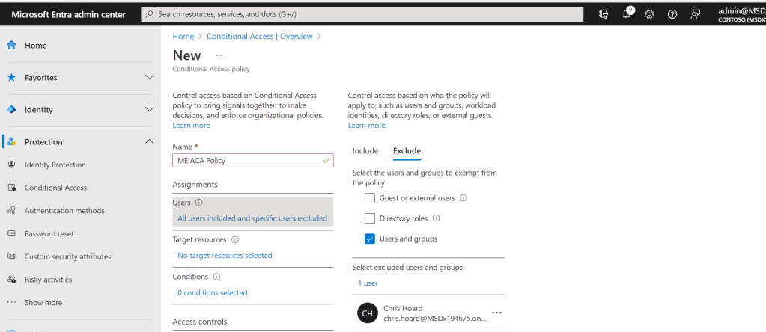Uncheck the Users and groups checkbox
766x332 pixels.
click(x=370, y=239)
